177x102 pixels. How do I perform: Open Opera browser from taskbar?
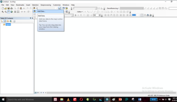(81, 99)
